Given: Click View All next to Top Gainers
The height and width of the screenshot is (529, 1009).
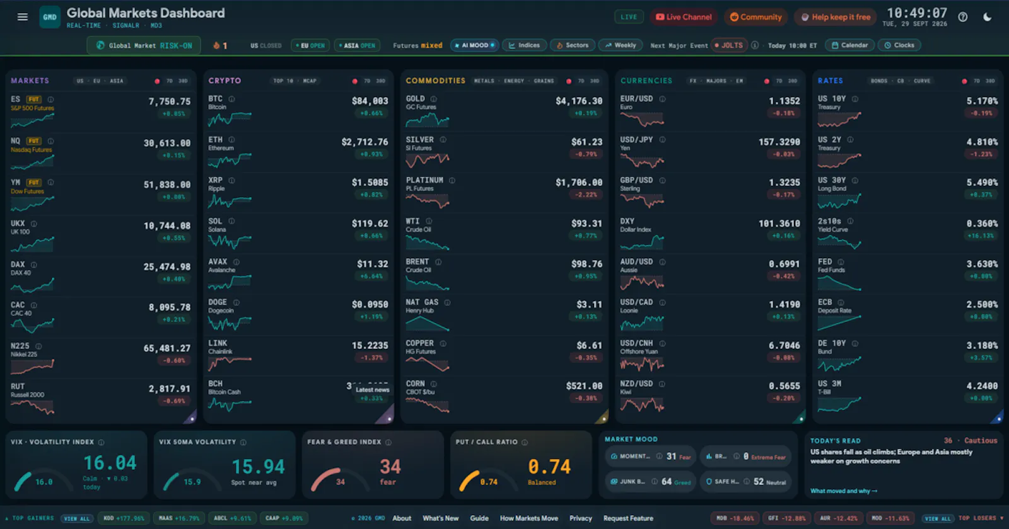Looking at the screenshot, I should point(77,519).
